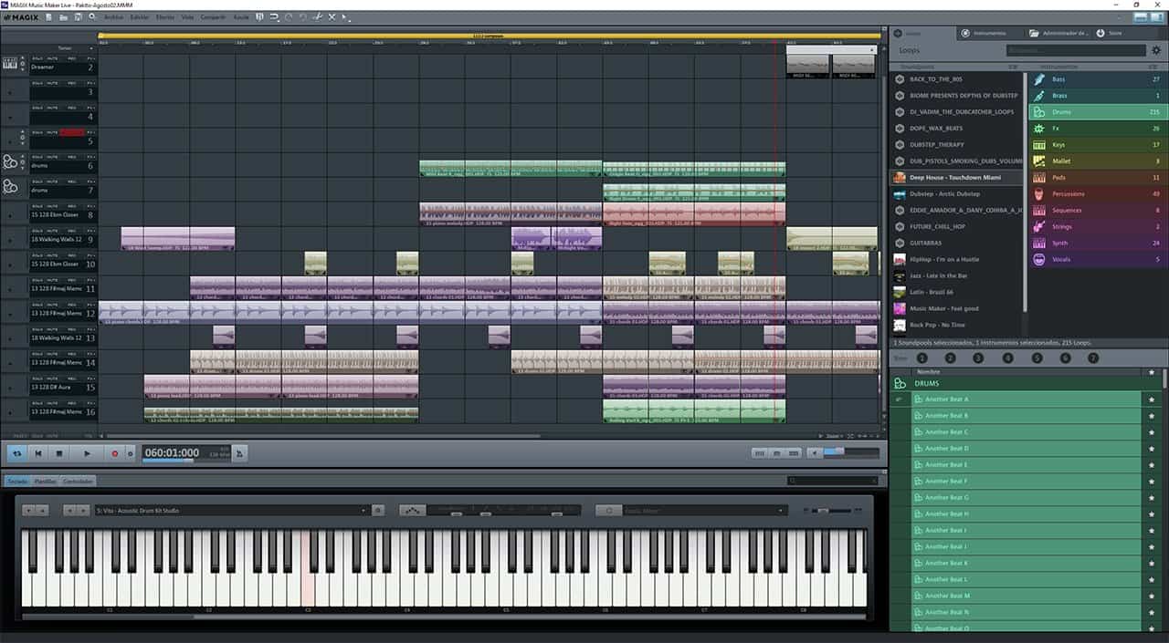Select the mouse pointer mode tool
1169x643 pixels.
[346, 17]
